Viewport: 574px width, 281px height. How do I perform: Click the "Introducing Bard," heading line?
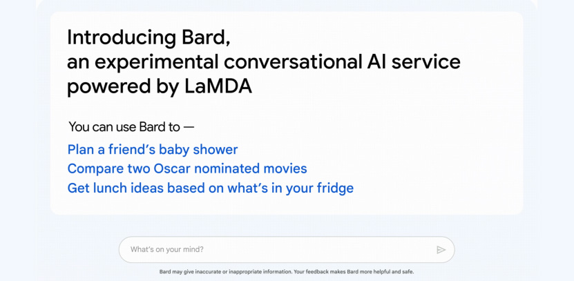pos(149,37)
